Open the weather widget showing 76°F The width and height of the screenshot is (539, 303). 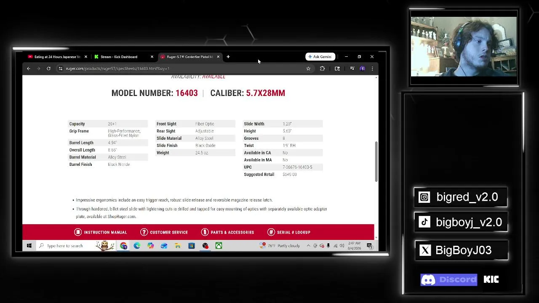[280, 246]
